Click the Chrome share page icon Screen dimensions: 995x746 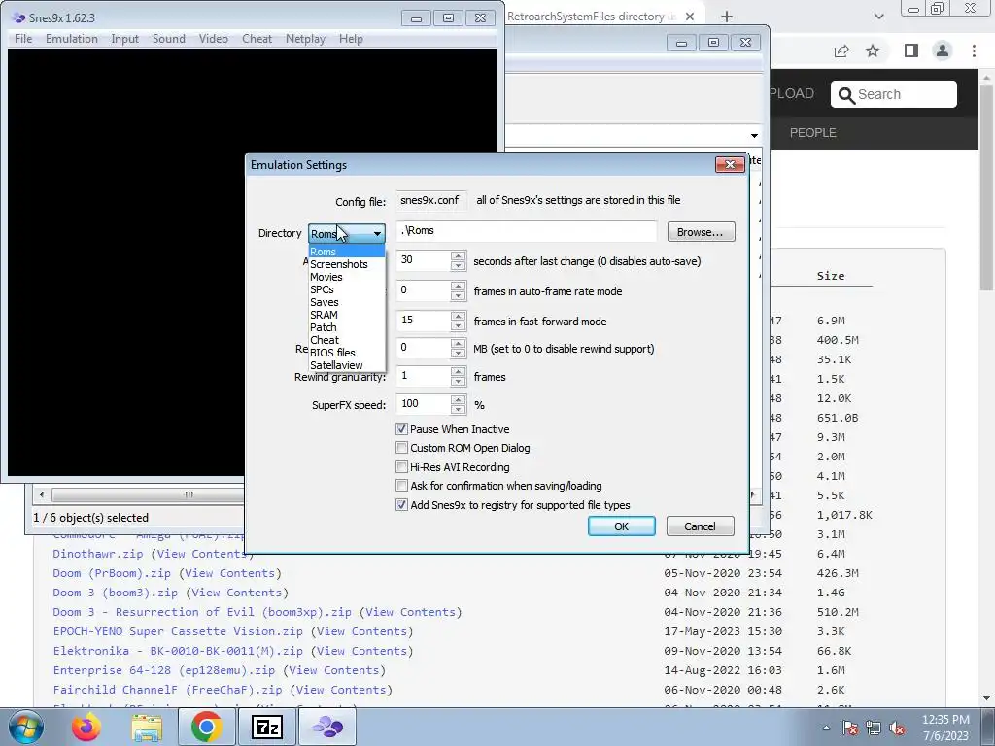841,51
